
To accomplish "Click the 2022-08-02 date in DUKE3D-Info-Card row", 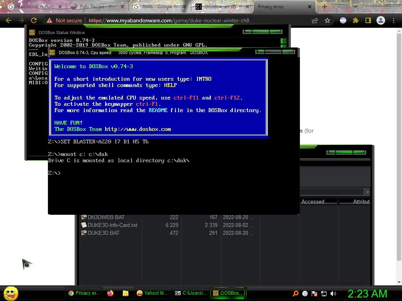I will click(x=238, y=225).
